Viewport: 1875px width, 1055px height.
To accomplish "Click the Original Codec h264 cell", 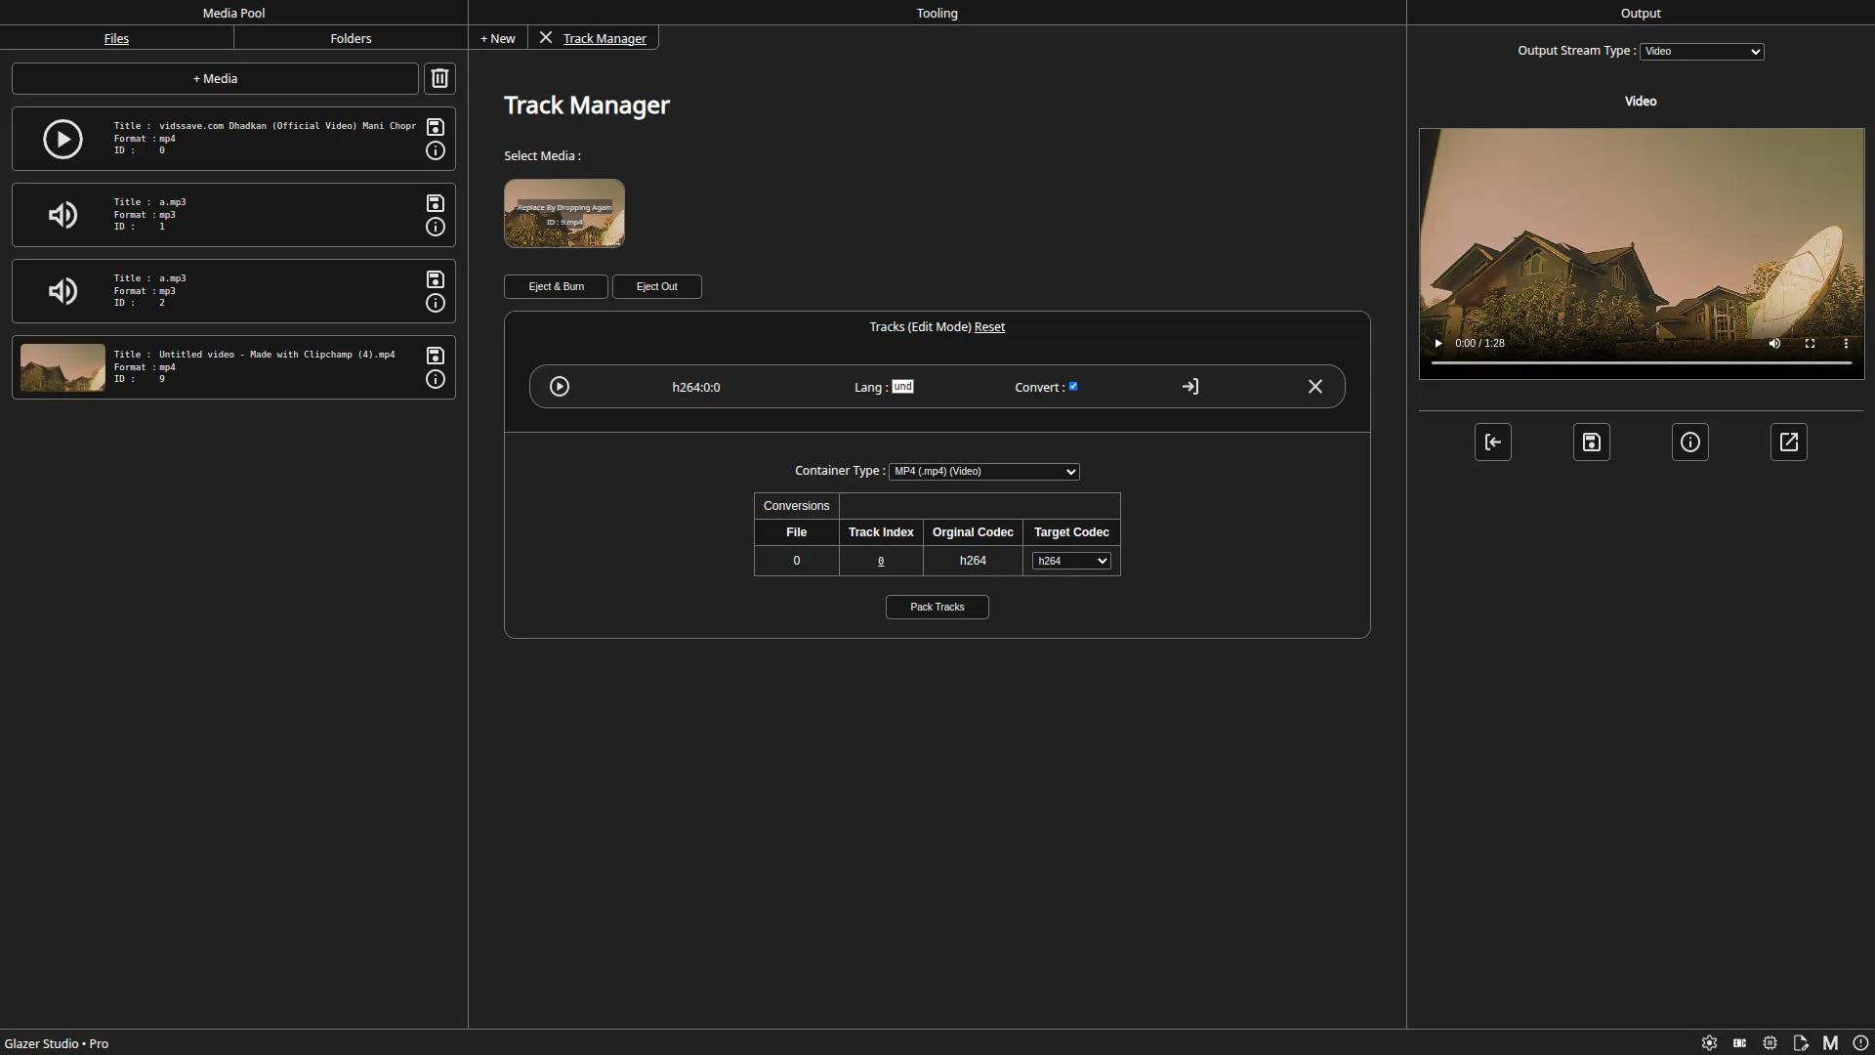I will point(973,561).
